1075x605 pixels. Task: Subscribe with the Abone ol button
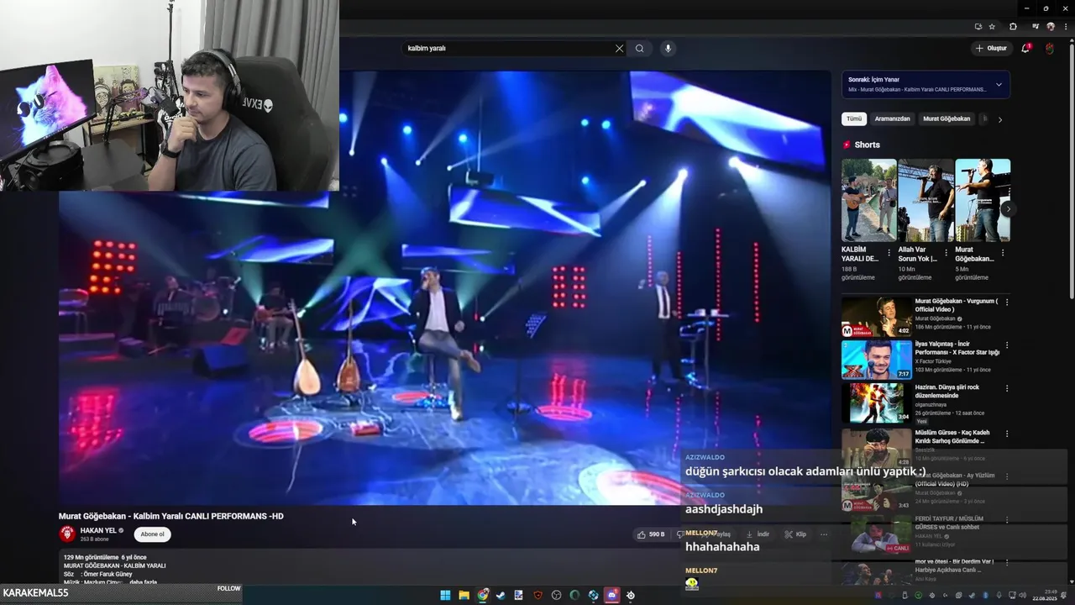(153, 534)
